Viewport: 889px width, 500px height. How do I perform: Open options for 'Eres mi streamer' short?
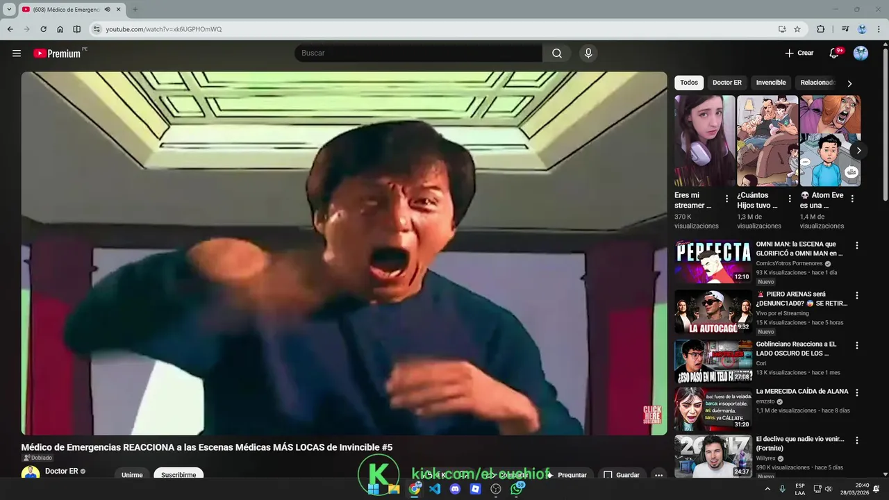click(x=726, y=199)
